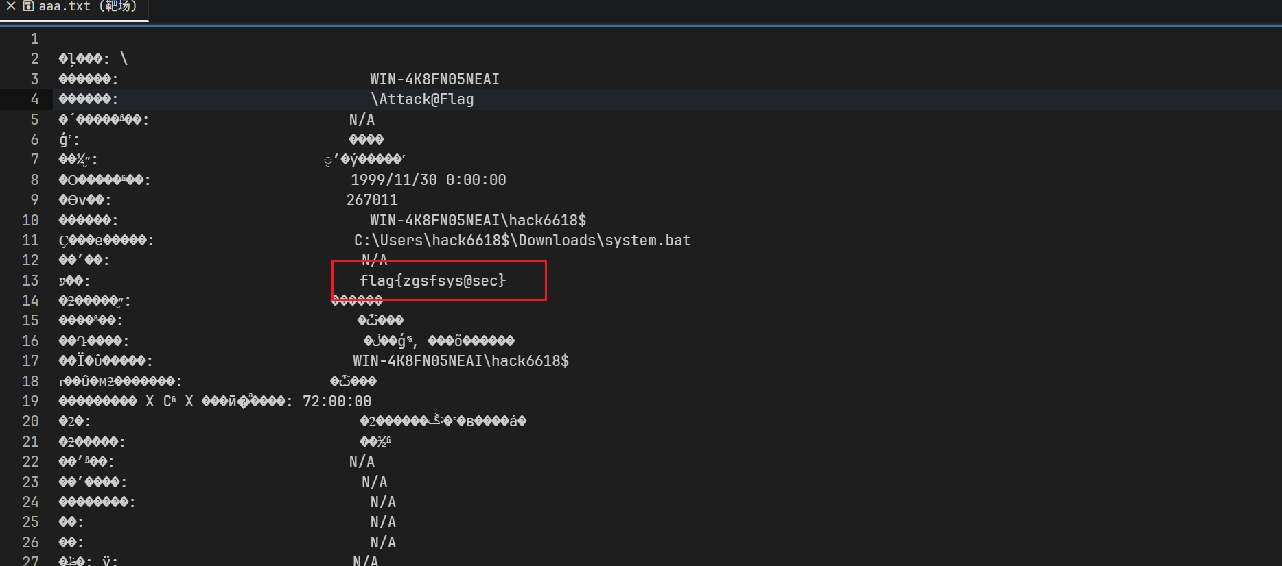Click line number 4 in the gutter
This screenshot has width=1282, height=566.
point(34,99)
